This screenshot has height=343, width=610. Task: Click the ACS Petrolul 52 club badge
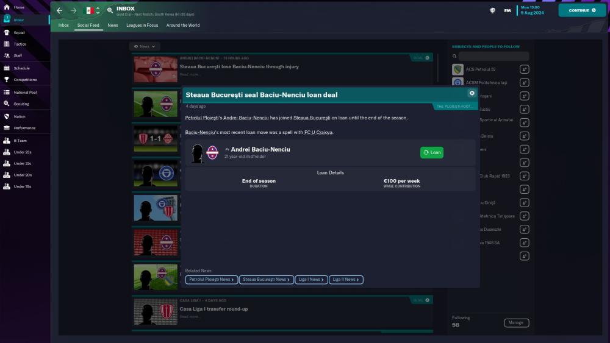(457, 69)
